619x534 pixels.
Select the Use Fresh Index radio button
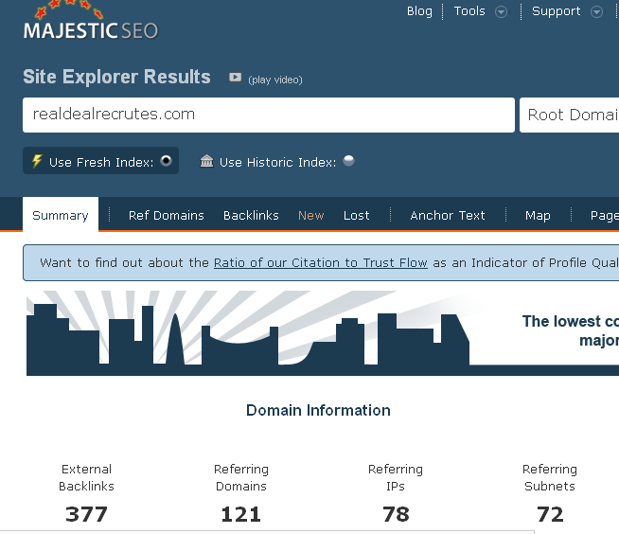click(167, 161)
